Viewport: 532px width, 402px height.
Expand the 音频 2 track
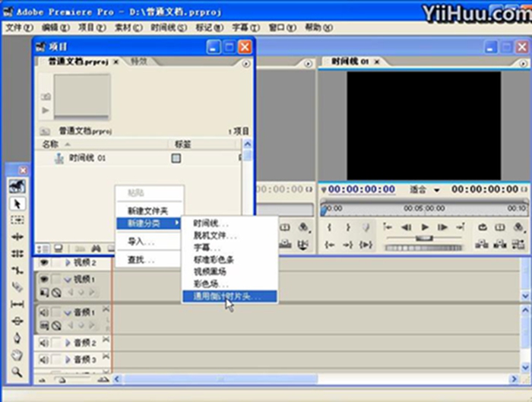tap(68, 343)
